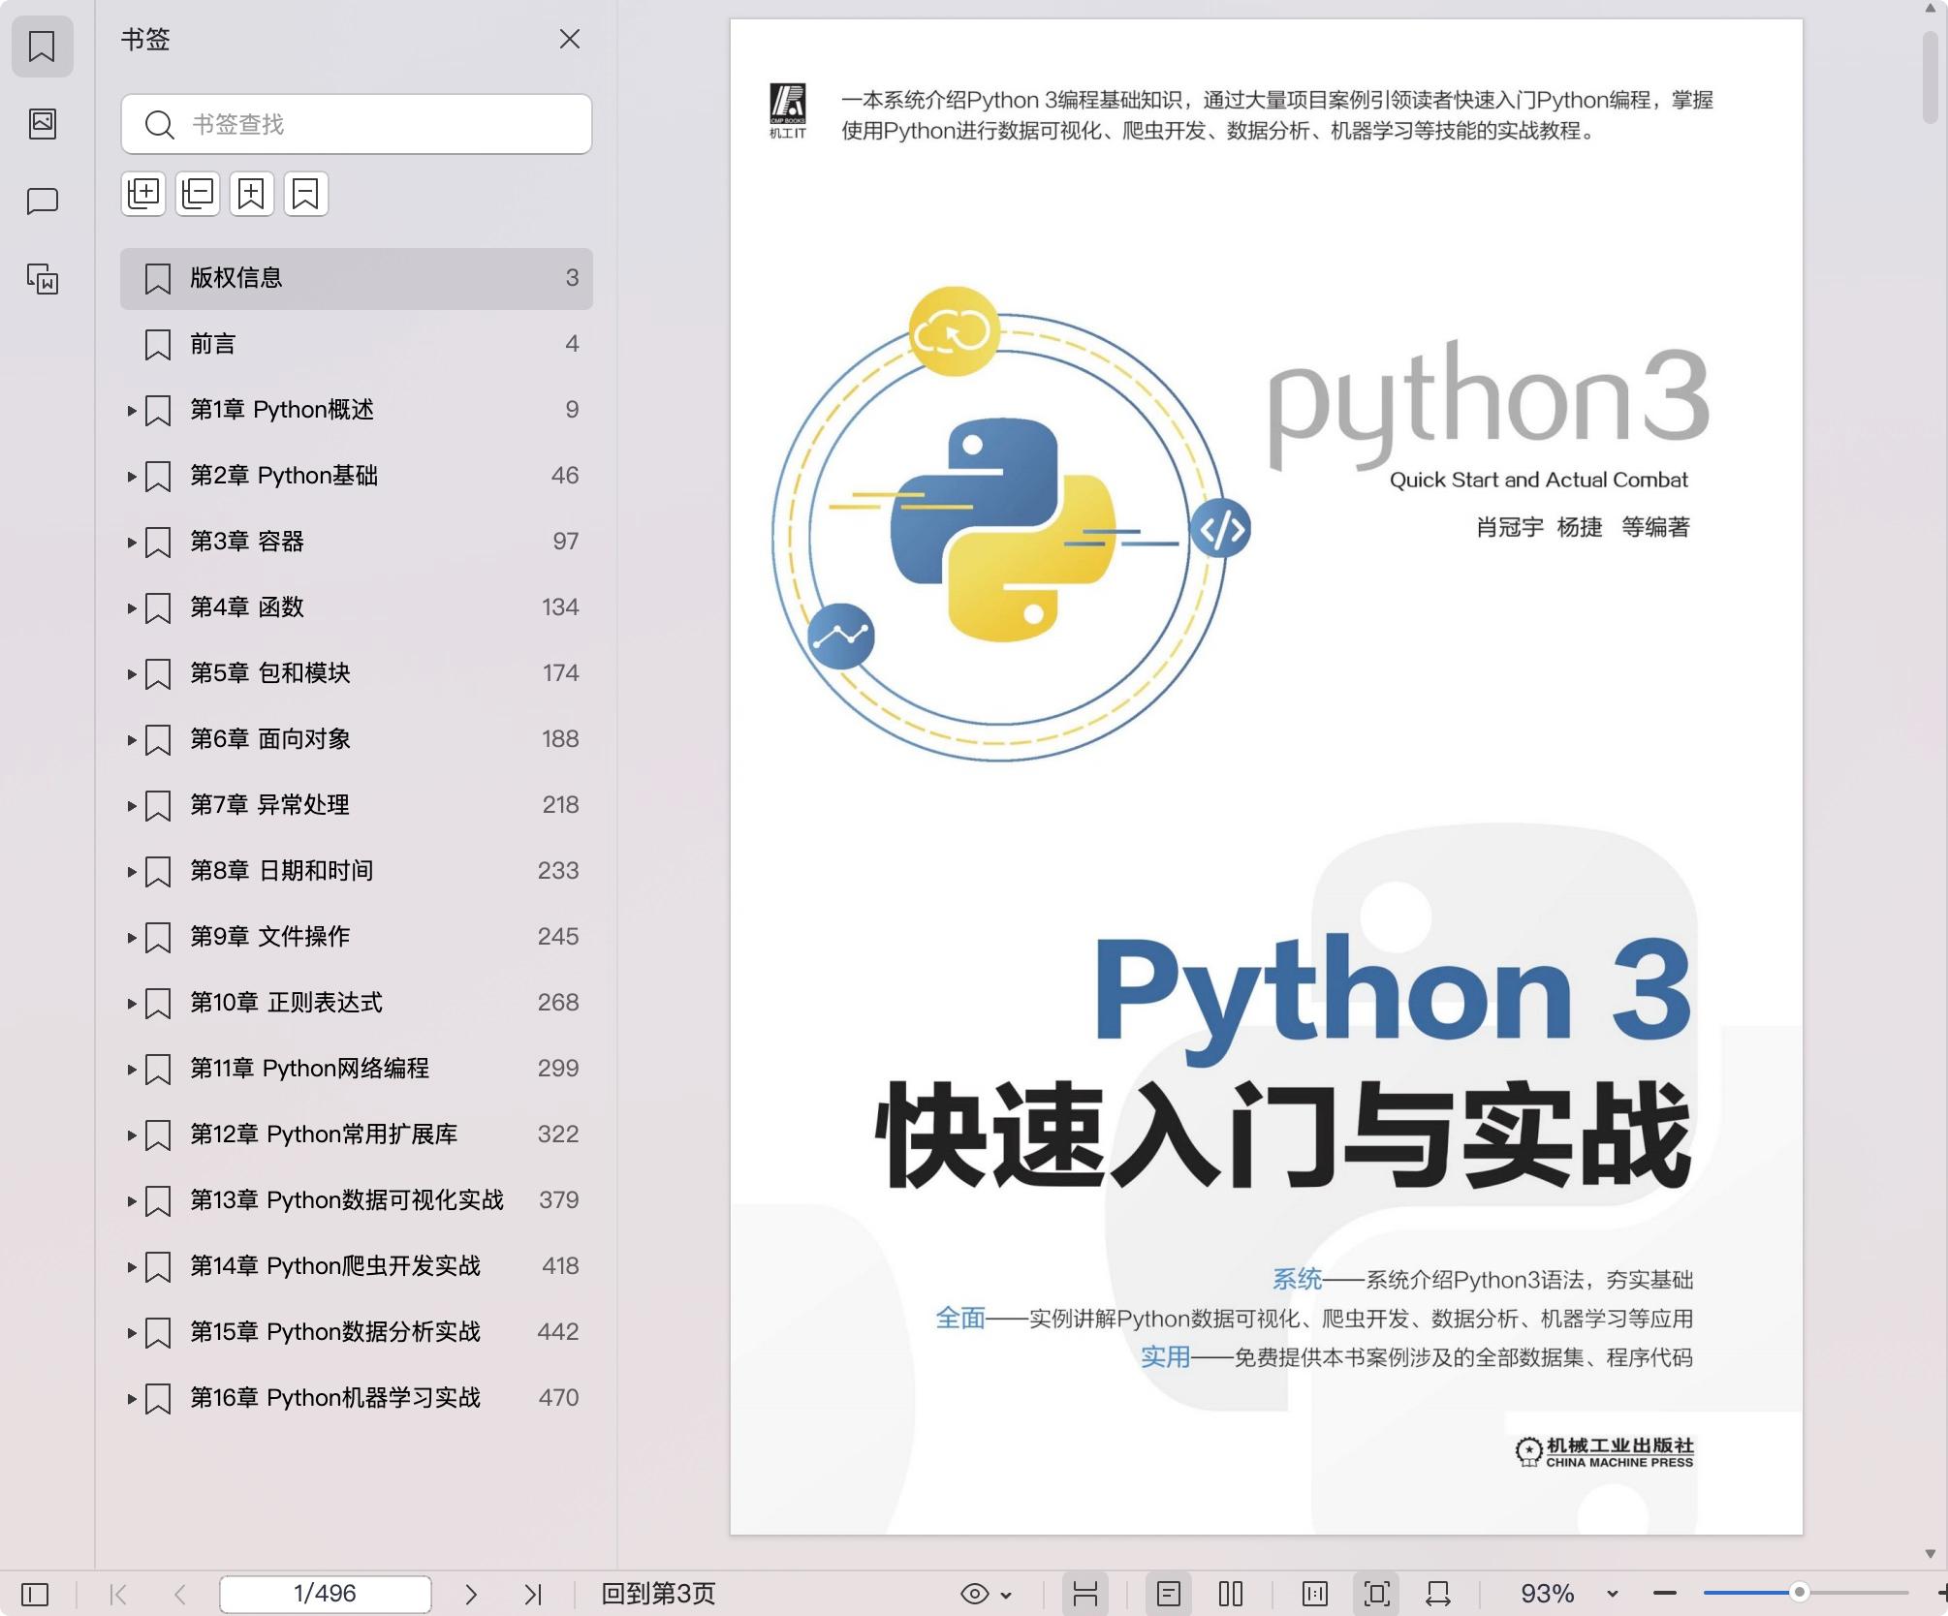Open the Comments sidebar panel icon

[x=42, y=201]
